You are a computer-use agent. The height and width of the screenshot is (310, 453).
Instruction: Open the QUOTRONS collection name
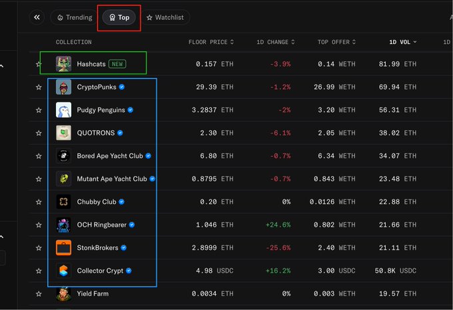tap(96, 133)
